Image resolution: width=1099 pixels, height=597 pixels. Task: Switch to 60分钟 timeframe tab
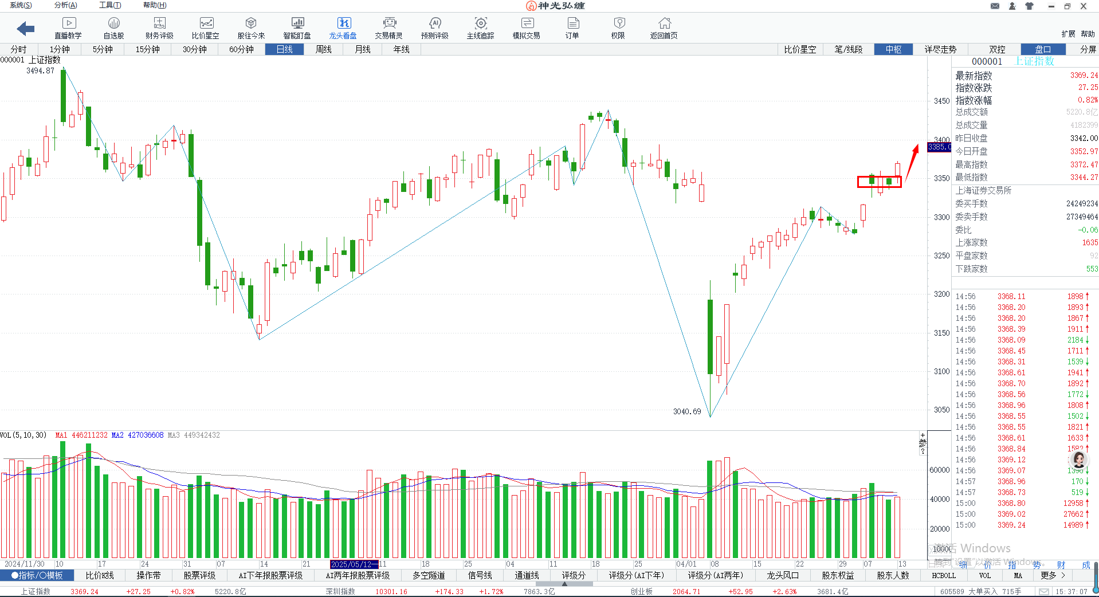click(x=241, y=49)
